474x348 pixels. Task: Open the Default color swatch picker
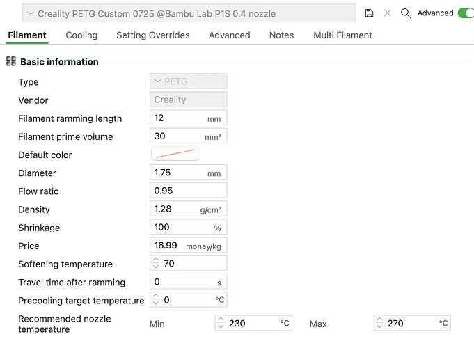175,154
